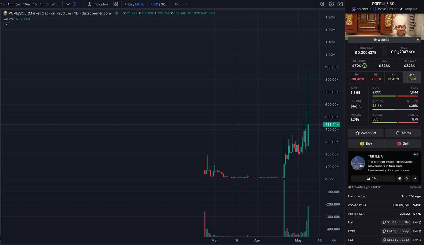
Task: Switch to line chart style icon
Action: (x=67, y=4)
